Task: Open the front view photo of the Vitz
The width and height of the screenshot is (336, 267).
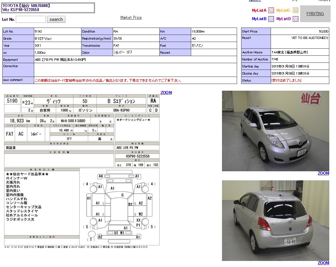Action: 275,131
